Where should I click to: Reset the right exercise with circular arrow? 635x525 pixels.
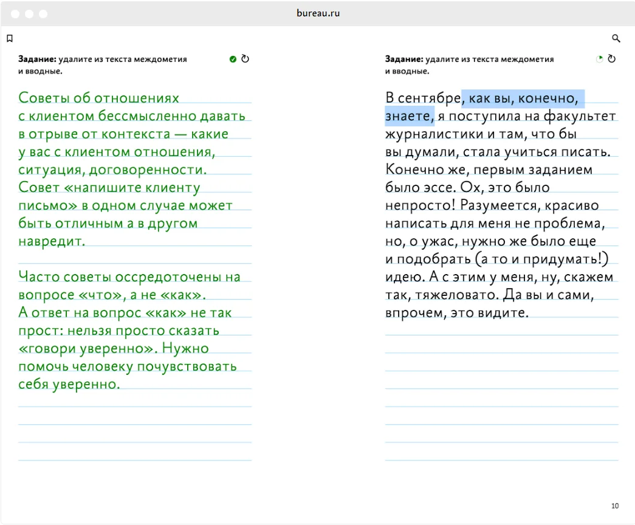coord(611,59)
